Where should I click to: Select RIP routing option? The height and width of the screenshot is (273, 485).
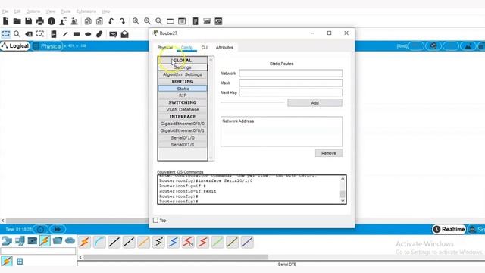tap(183, 96)
